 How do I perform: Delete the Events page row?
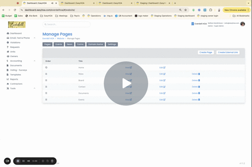(196, 100)
